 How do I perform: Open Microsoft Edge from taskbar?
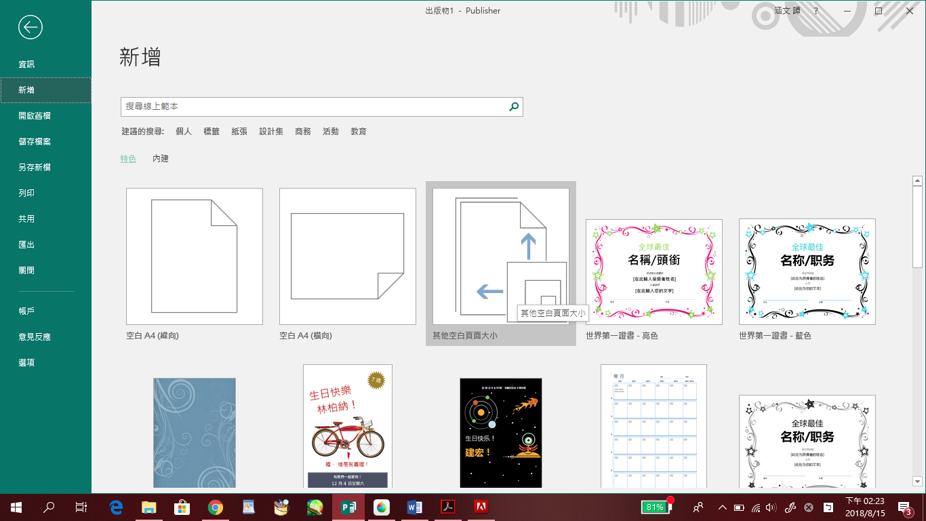(x=117, y=507)
